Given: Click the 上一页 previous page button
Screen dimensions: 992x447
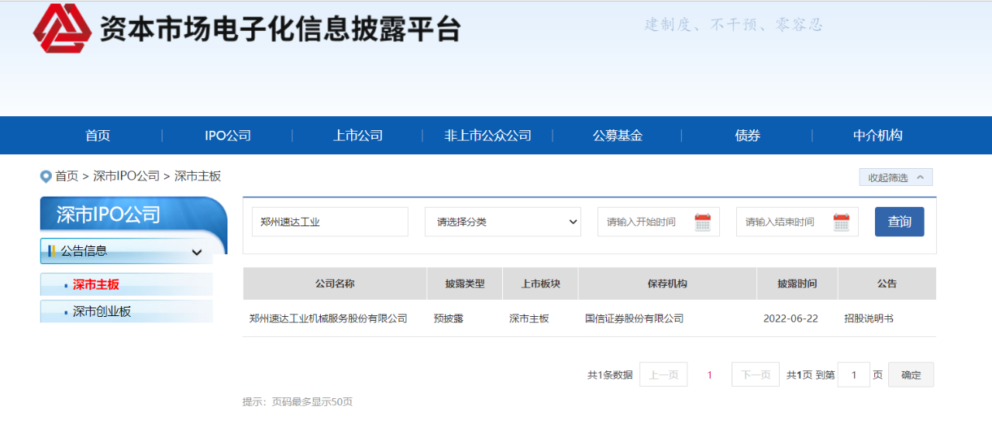Looking at the screenshot, I should [x=663, y=375].
